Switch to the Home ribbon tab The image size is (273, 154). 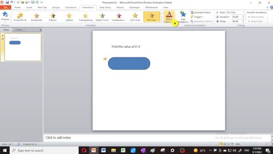17,7
